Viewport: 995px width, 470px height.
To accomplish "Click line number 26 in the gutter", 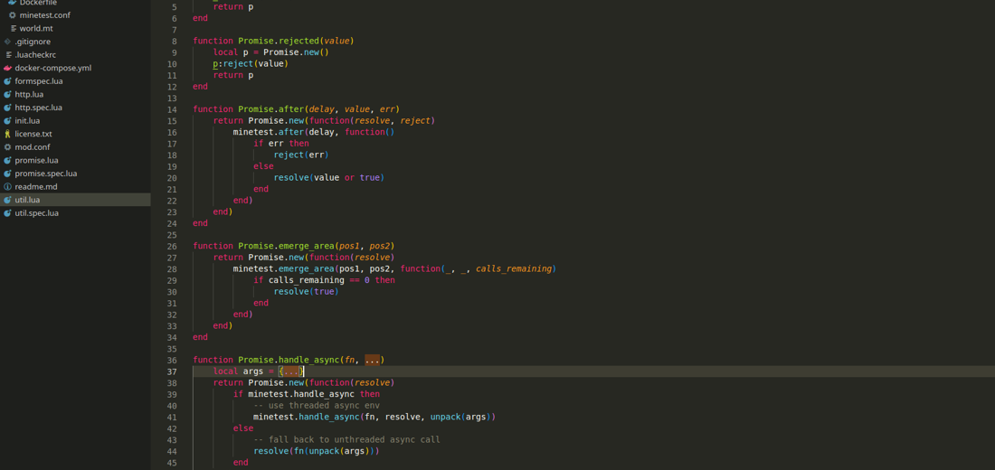I will pyautogui.click(x=172, y=246).
